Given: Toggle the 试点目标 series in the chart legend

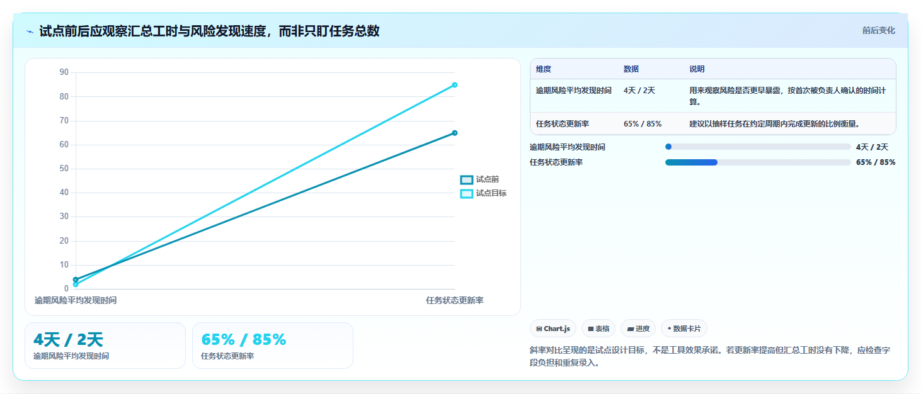Looking at the screenshot, I should point(483,193).
